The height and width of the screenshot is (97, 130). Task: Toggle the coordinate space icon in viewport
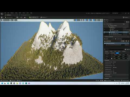click(82, 20)
